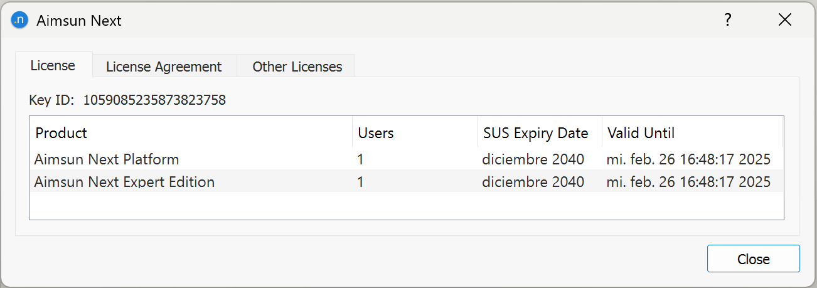
Task: Click Users count for Expert Edition row
Action: 361,182
